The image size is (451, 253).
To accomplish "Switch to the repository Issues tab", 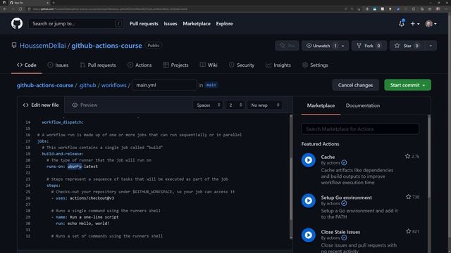I will (58, 65).
